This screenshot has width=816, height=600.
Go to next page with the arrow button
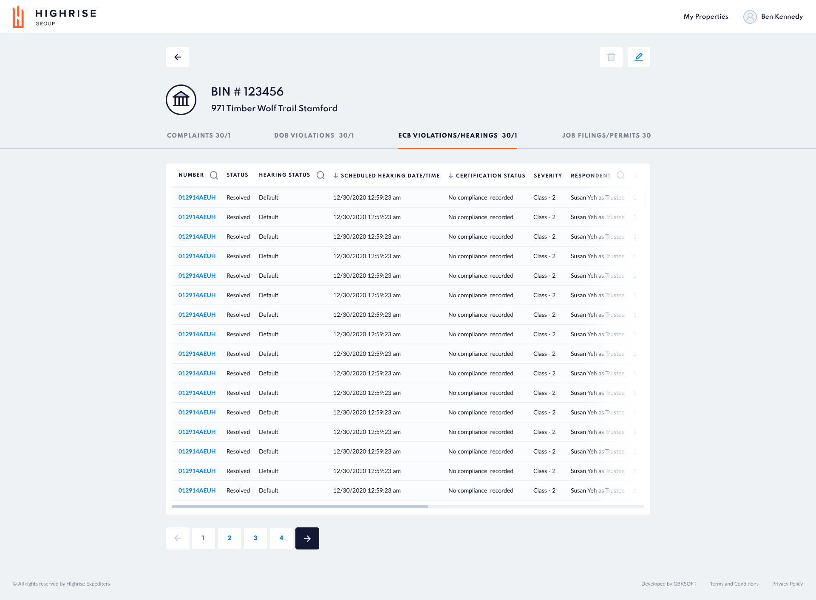(307, 538)
